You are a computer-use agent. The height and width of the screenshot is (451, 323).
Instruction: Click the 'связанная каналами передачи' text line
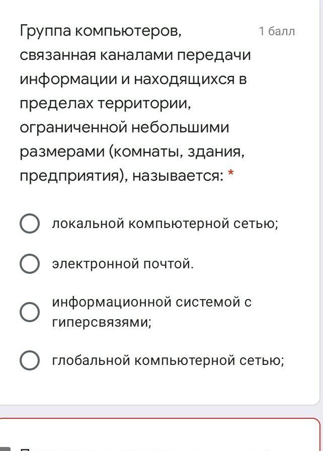(x=135, y=55)
